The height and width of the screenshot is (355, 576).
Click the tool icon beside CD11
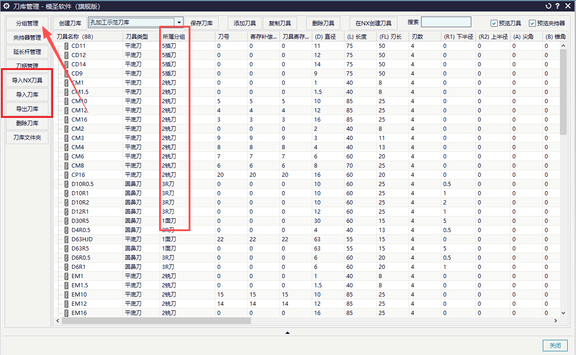pyautogui.click(x=66, y=46)
